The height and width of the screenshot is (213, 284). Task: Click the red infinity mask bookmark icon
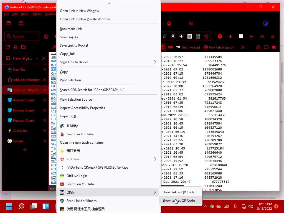click(x=171, y=47)
